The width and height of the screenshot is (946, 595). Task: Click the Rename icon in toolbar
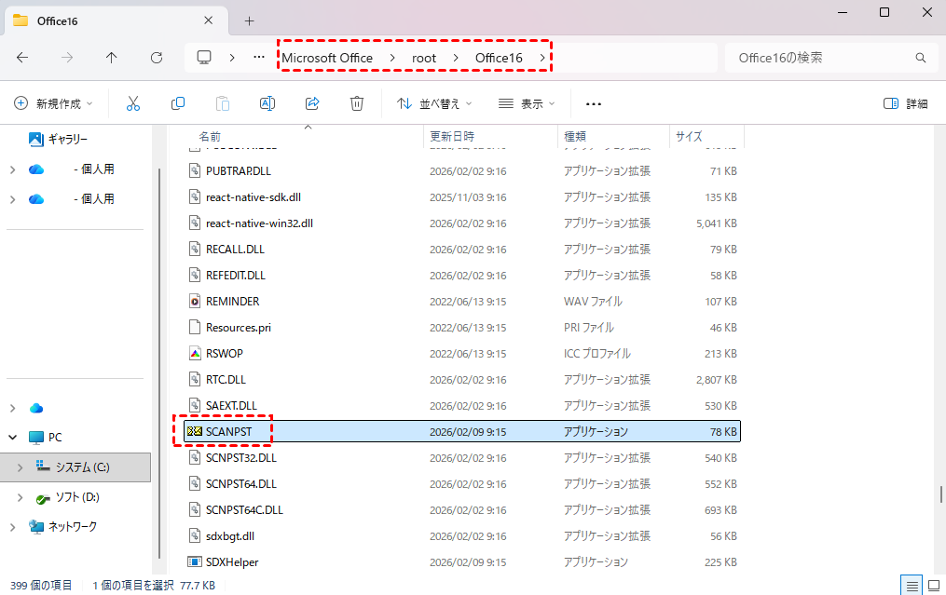click(x=267, y=103)
